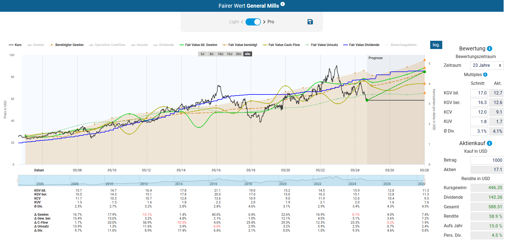
Task: Toggle Fair Value Dividende legend entry
Action: click(x=361, y=45)
